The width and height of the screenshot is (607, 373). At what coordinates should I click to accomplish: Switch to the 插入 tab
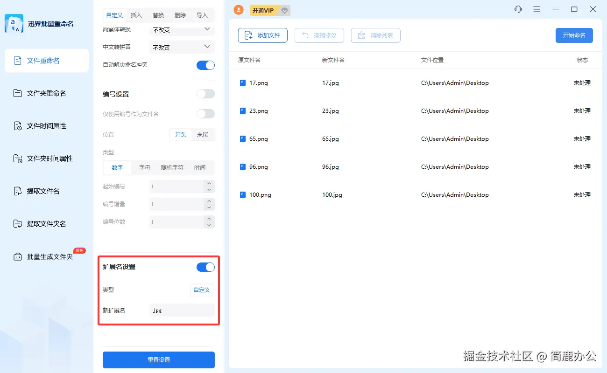[x=136, y=15]
